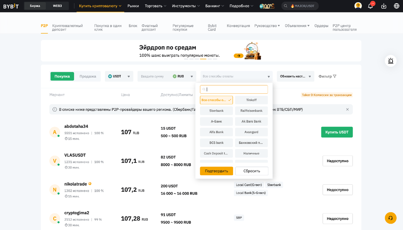Select the Покупка toggle
Viewport: 403px width, 230px height.
point(62,76)
